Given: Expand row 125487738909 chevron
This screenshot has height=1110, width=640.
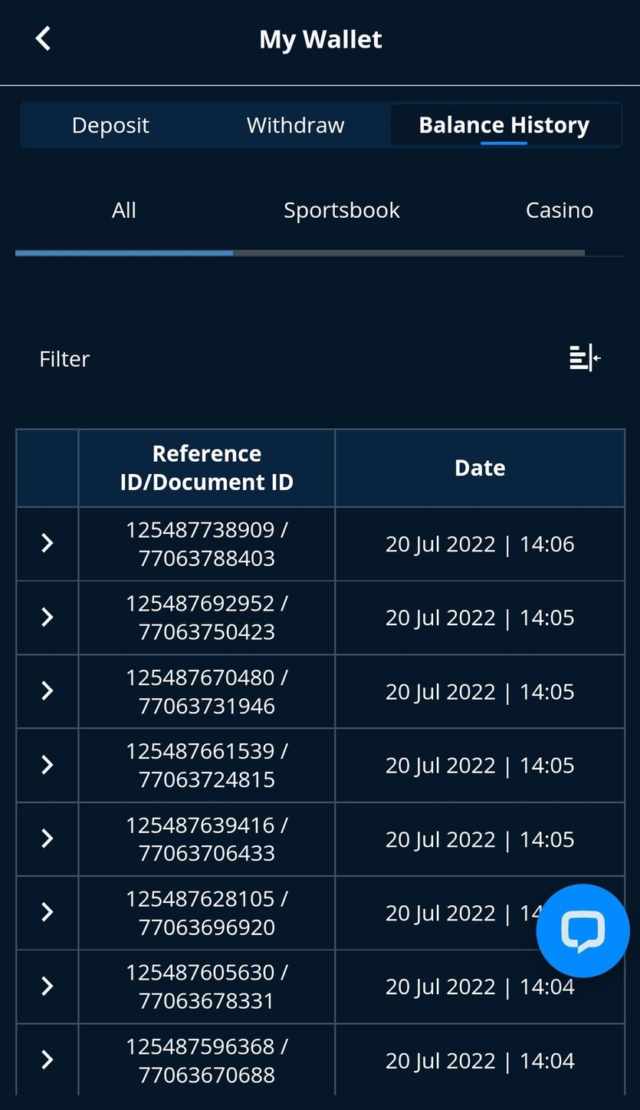Looking at the screenshot, I should tap(48, 543).
